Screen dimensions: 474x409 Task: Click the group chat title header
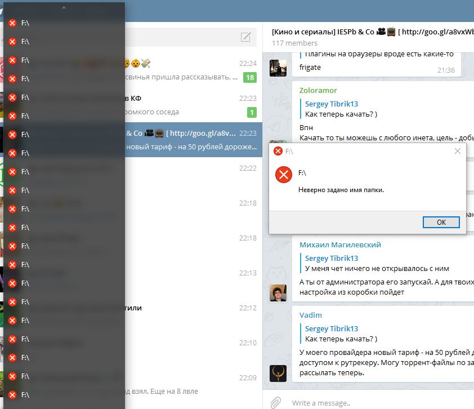(x=373, y=32)
